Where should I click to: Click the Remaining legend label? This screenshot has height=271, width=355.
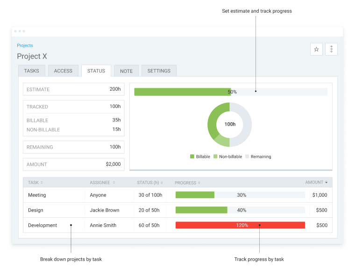261,157
